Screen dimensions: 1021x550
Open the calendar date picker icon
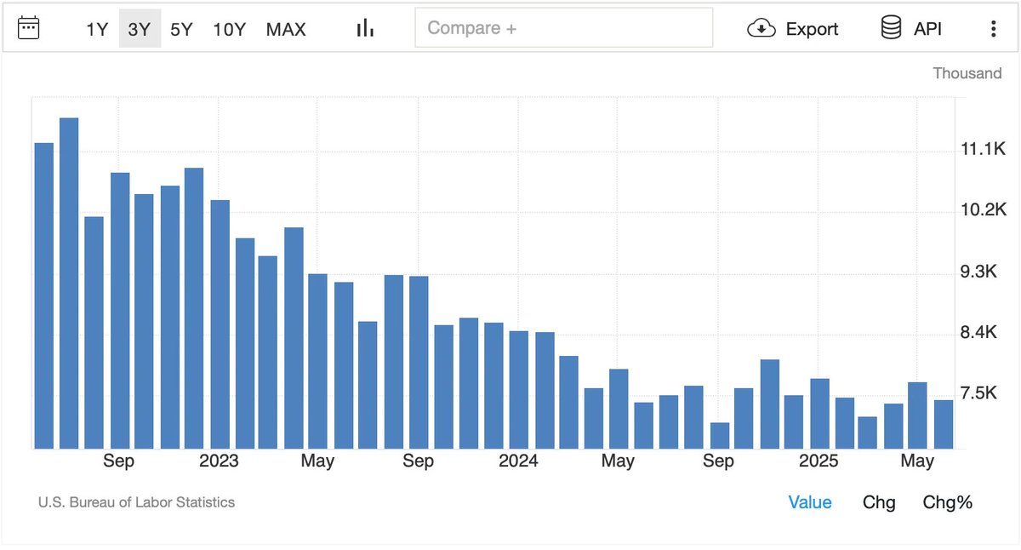tap(28, 28)
